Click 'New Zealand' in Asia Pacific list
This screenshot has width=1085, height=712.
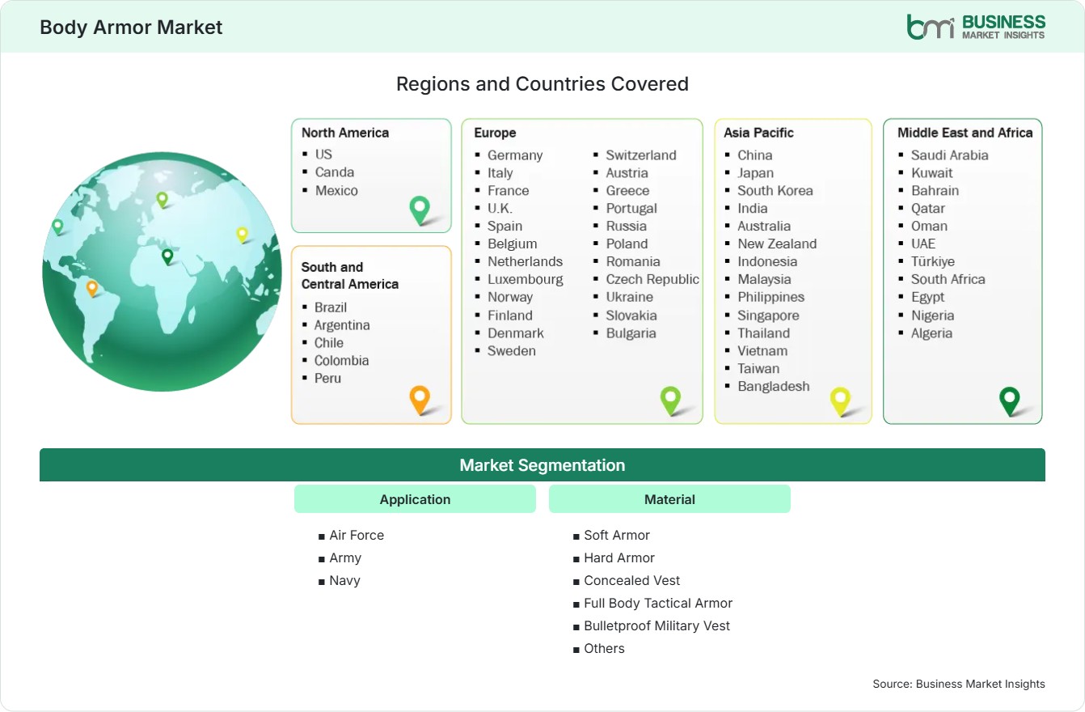(777, 244)
